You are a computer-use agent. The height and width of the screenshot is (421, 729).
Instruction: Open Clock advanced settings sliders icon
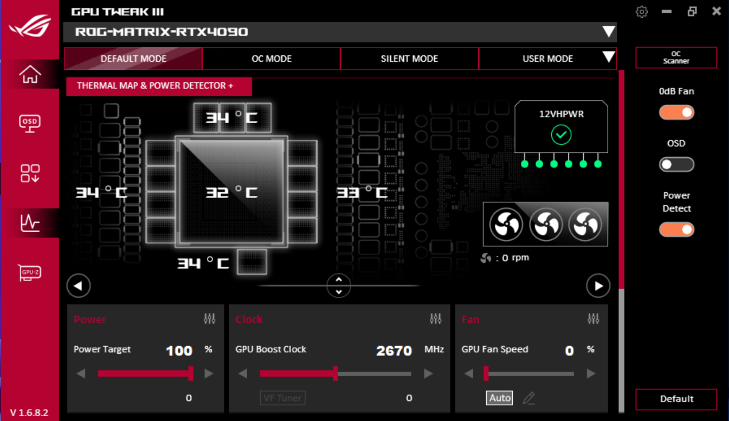[x=435, y=319]
